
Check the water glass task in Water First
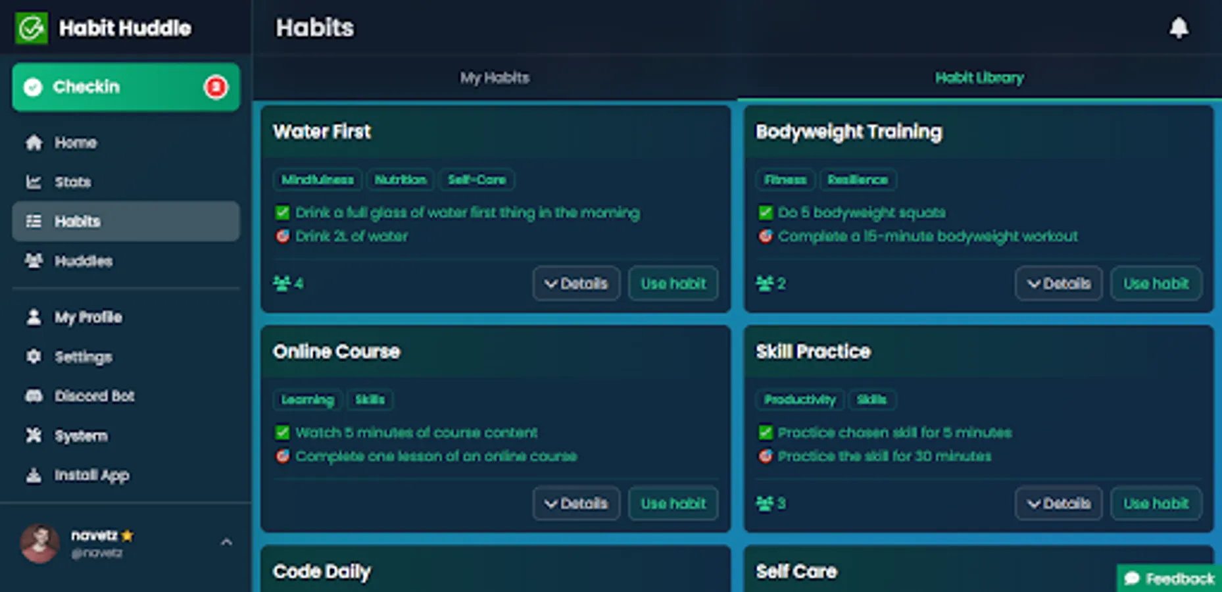click(x=283, y=212)
